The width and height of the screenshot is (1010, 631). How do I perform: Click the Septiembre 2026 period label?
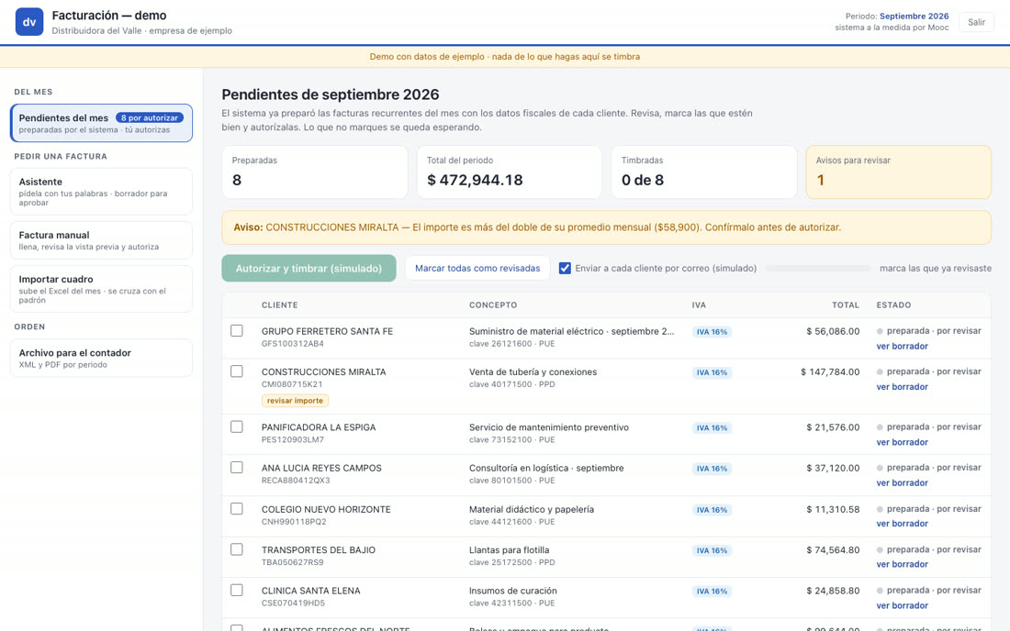coord(914,17)
